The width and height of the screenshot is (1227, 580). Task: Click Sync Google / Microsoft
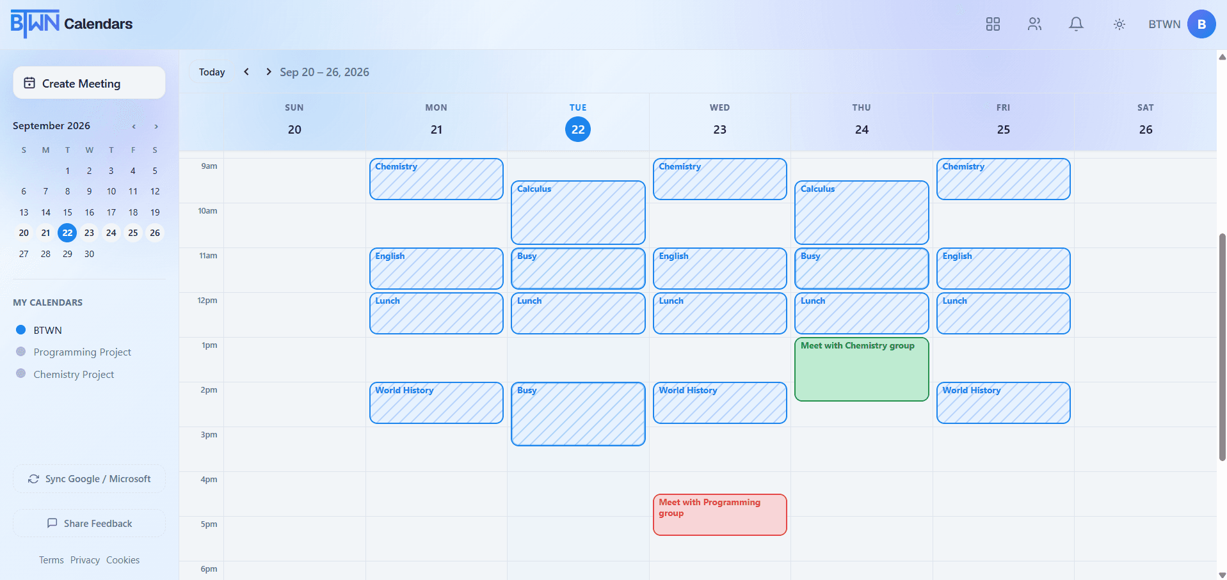tap(89, 479)
